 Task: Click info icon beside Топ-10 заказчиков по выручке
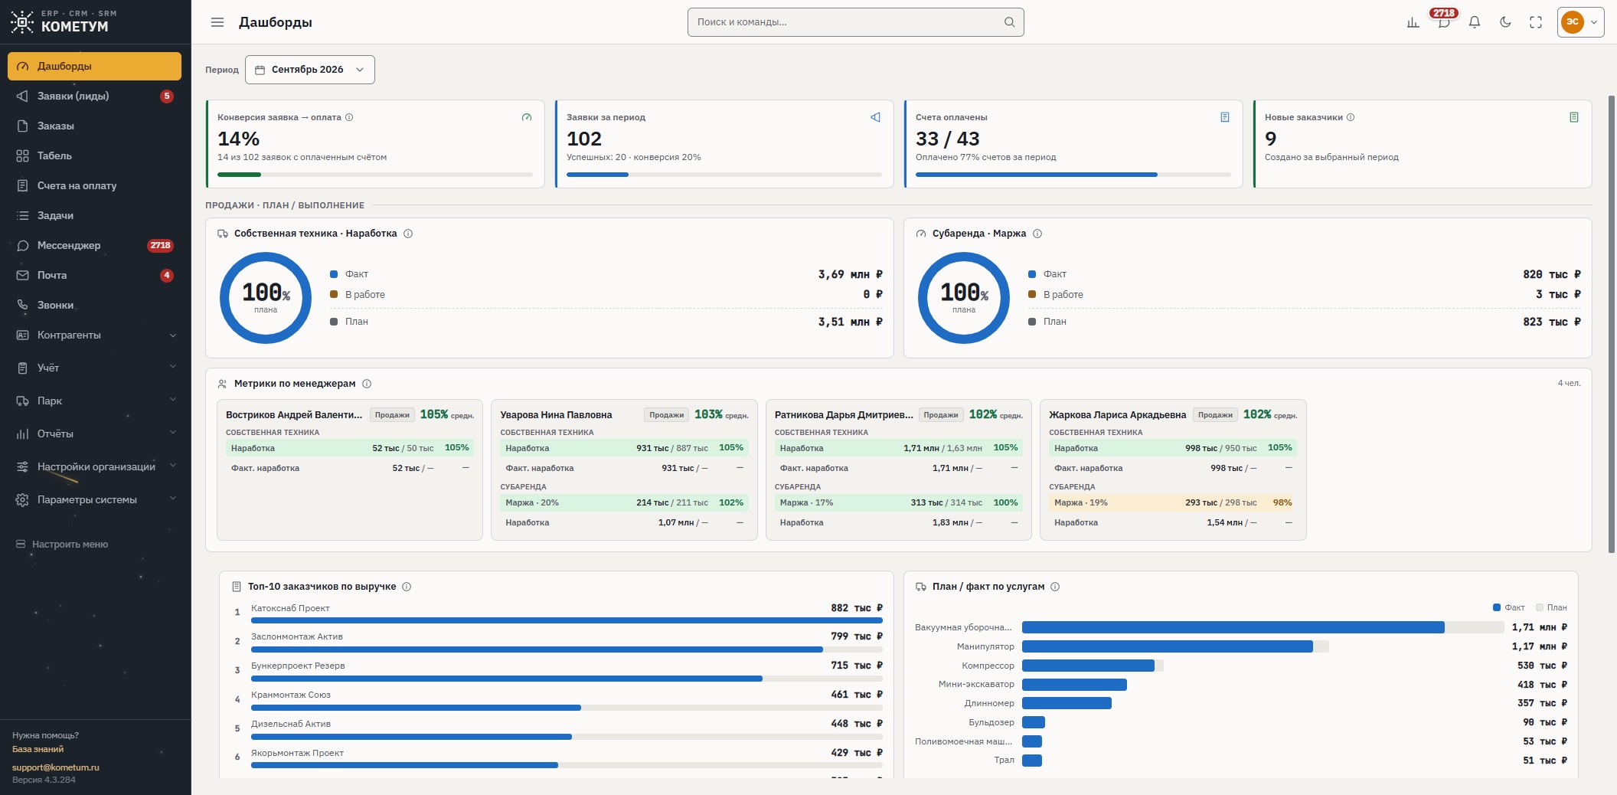pos(407,587)
